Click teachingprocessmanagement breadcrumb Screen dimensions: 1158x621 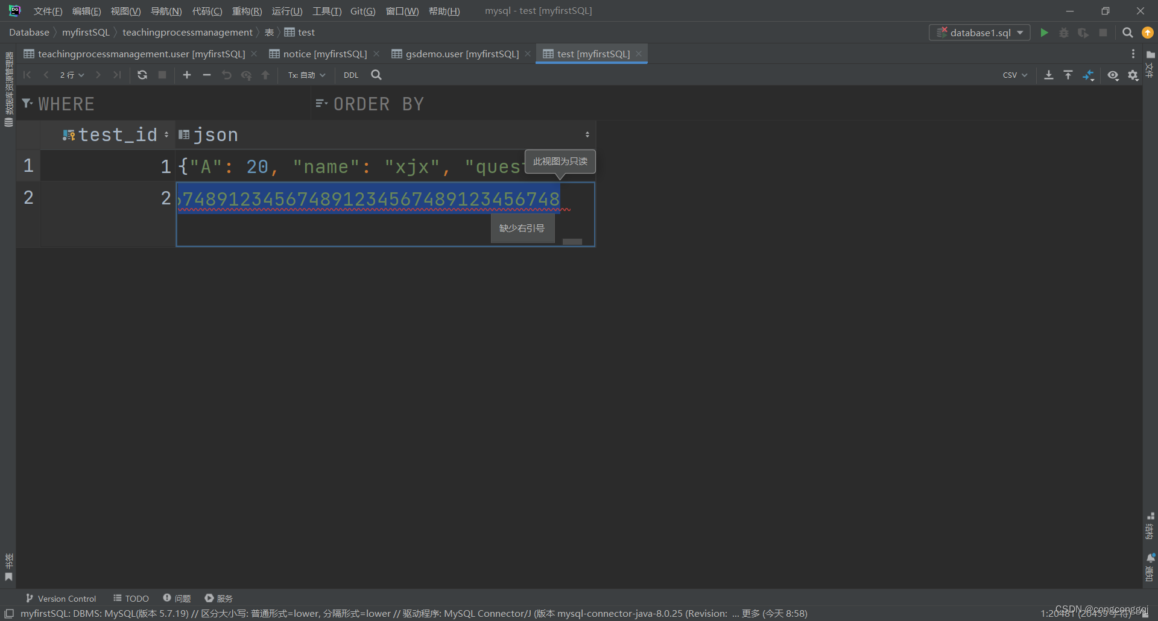(188, 33)
